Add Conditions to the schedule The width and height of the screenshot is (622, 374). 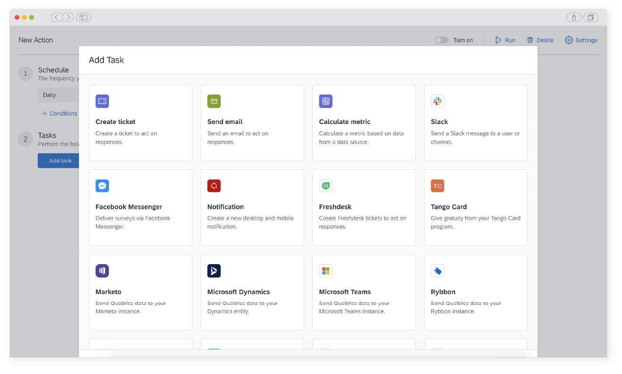59,114
